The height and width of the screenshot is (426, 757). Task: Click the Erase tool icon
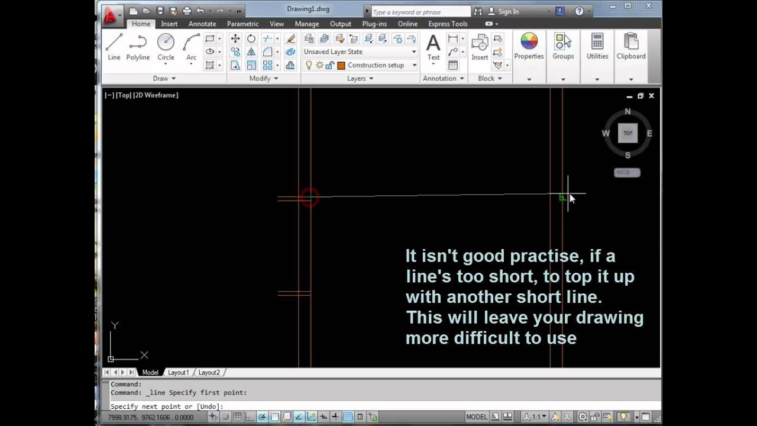point(290,38)
